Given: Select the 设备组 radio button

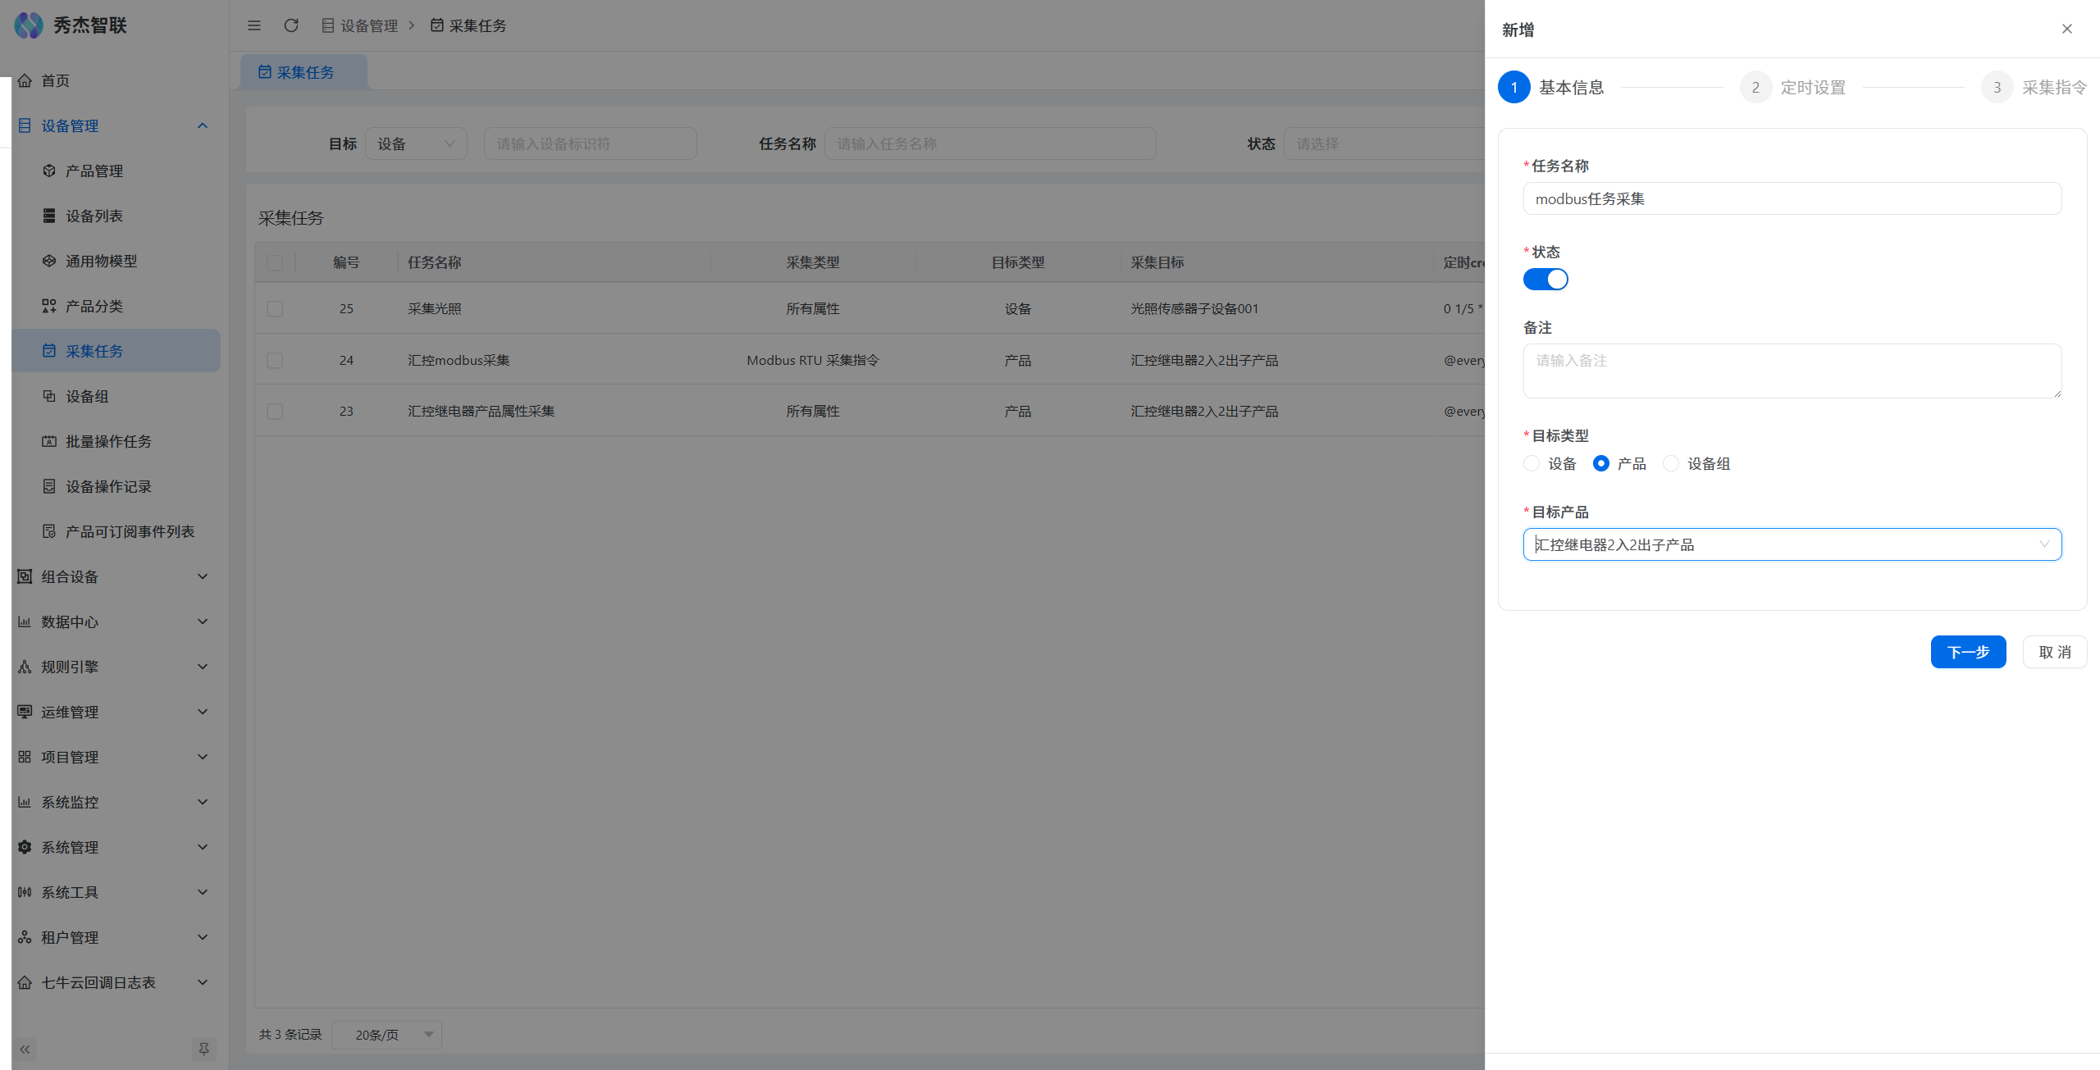Looking at the screenshot, I should (x=1671, y=463).
